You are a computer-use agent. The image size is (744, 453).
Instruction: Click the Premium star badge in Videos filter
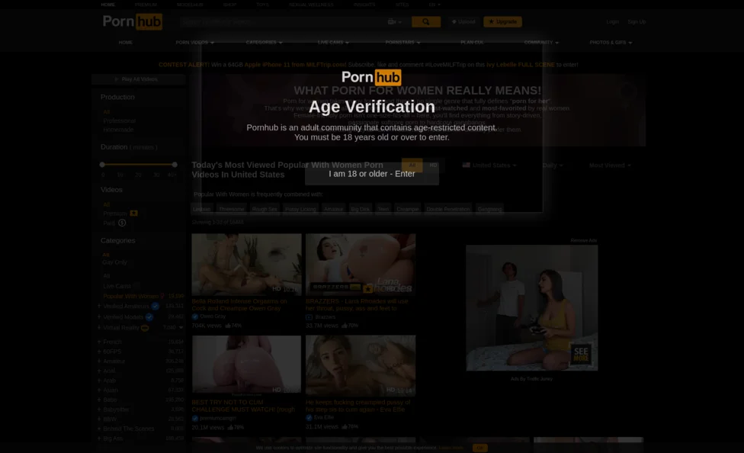tap(134, 214)
